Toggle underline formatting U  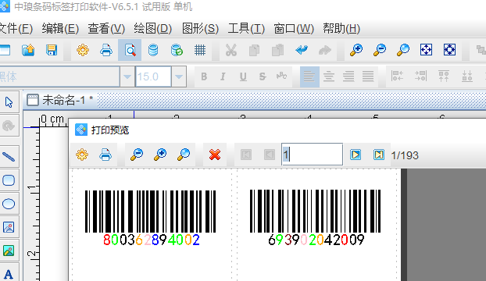[243, 76]
